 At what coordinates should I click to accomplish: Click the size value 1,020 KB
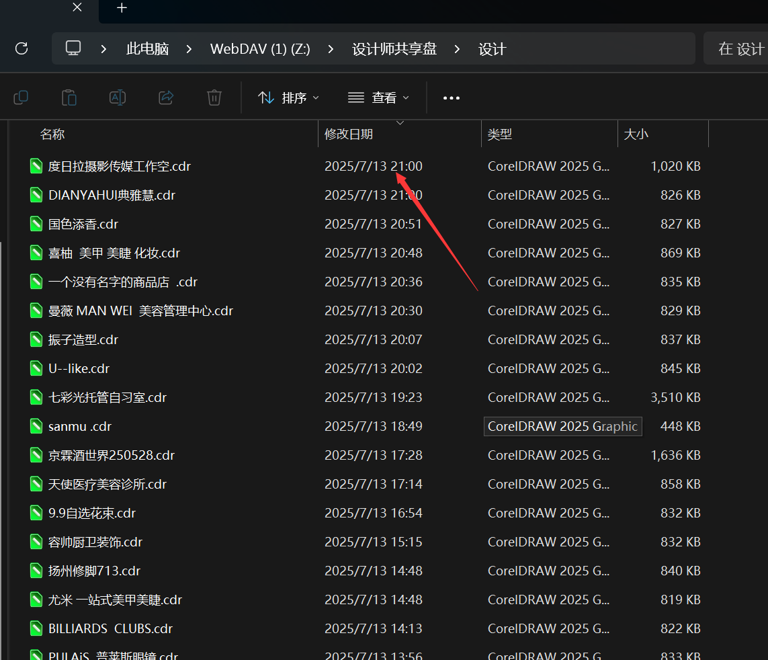pos(675,166)
